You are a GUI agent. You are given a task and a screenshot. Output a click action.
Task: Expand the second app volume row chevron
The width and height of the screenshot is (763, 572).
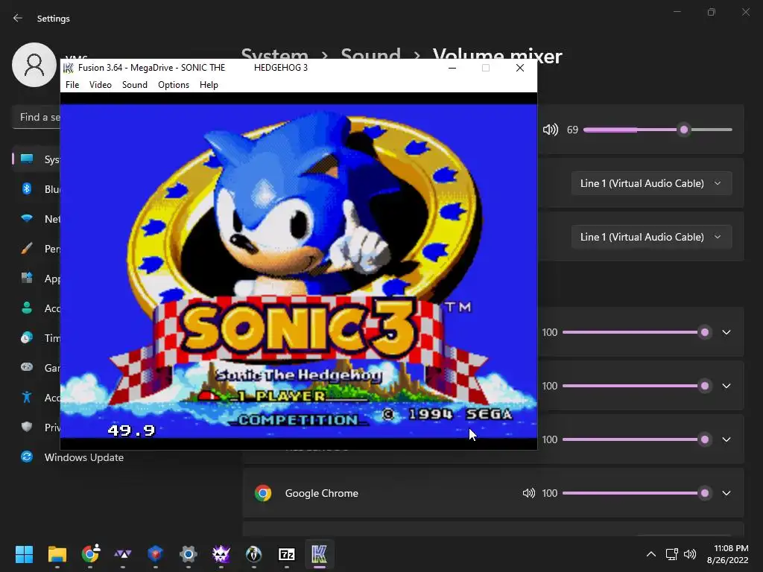726,386
